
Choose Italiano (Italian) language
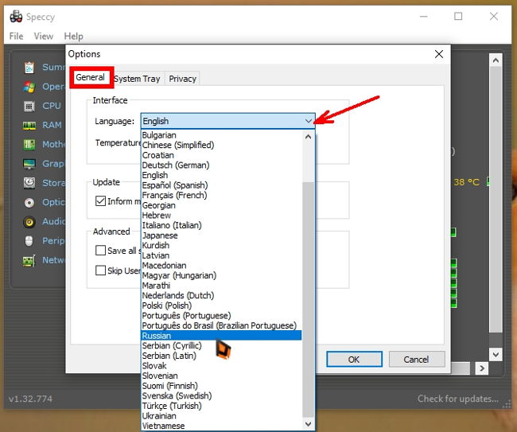click(221, 225)
